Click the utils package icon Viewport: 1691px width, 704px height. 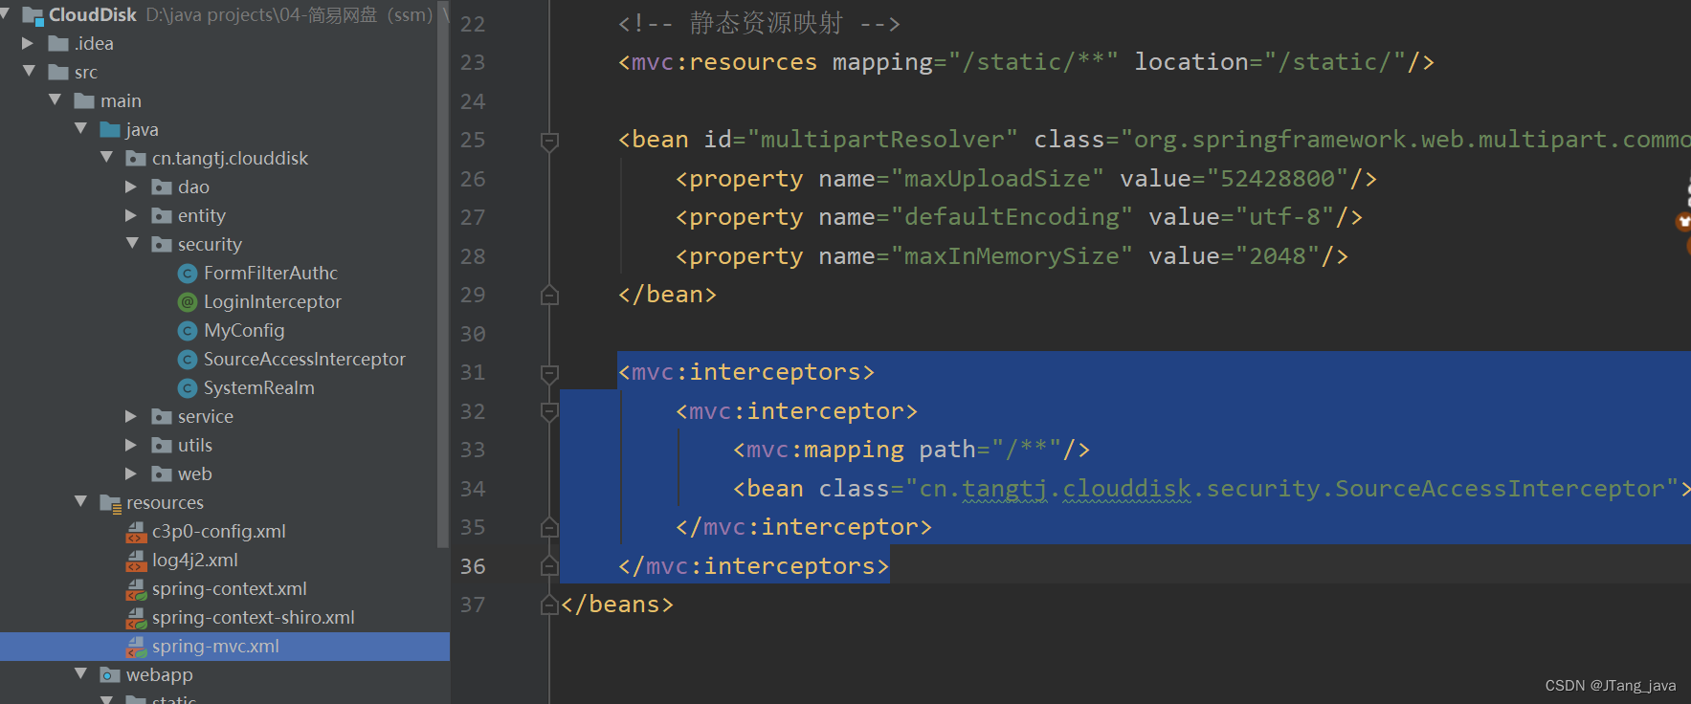162,445
